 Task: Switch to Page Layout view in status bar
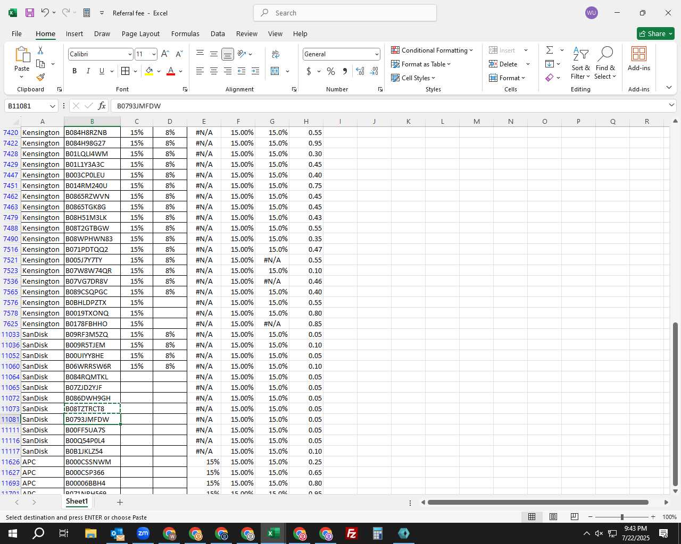pyautogui.click(x=553, y=516)
